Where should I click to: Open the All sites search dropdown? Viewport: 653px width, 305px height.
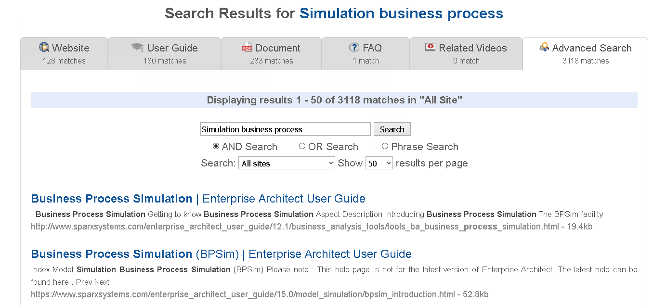(x=287, y=164)
